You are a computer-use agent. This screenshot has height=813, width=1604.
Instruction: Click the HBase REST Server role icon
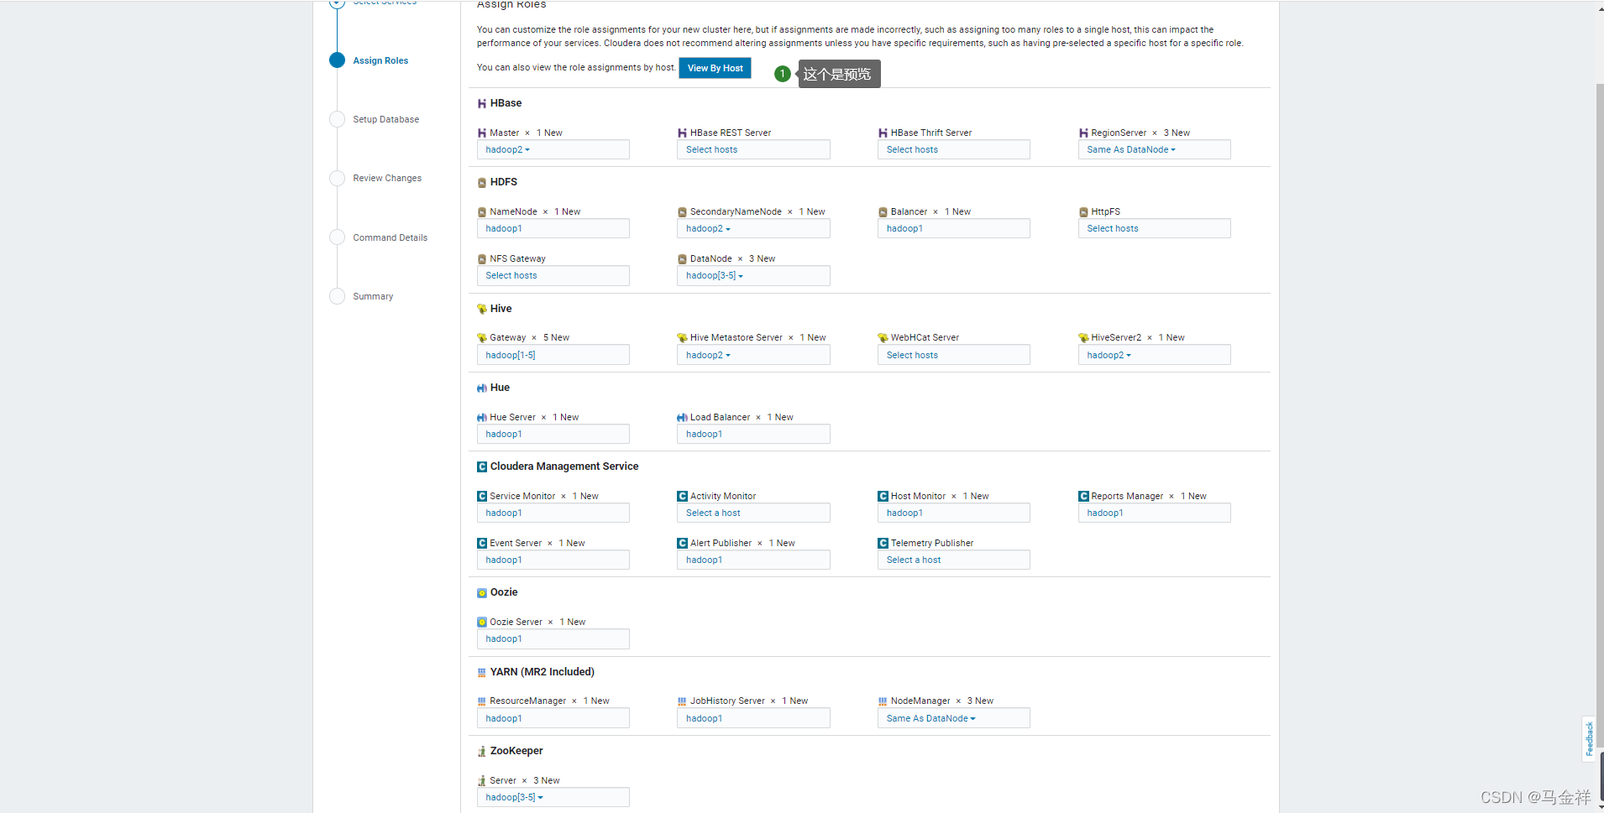pos(683,133)
